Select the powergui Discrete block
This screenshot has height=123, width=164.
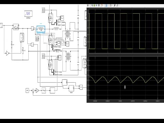pos(28,14)
